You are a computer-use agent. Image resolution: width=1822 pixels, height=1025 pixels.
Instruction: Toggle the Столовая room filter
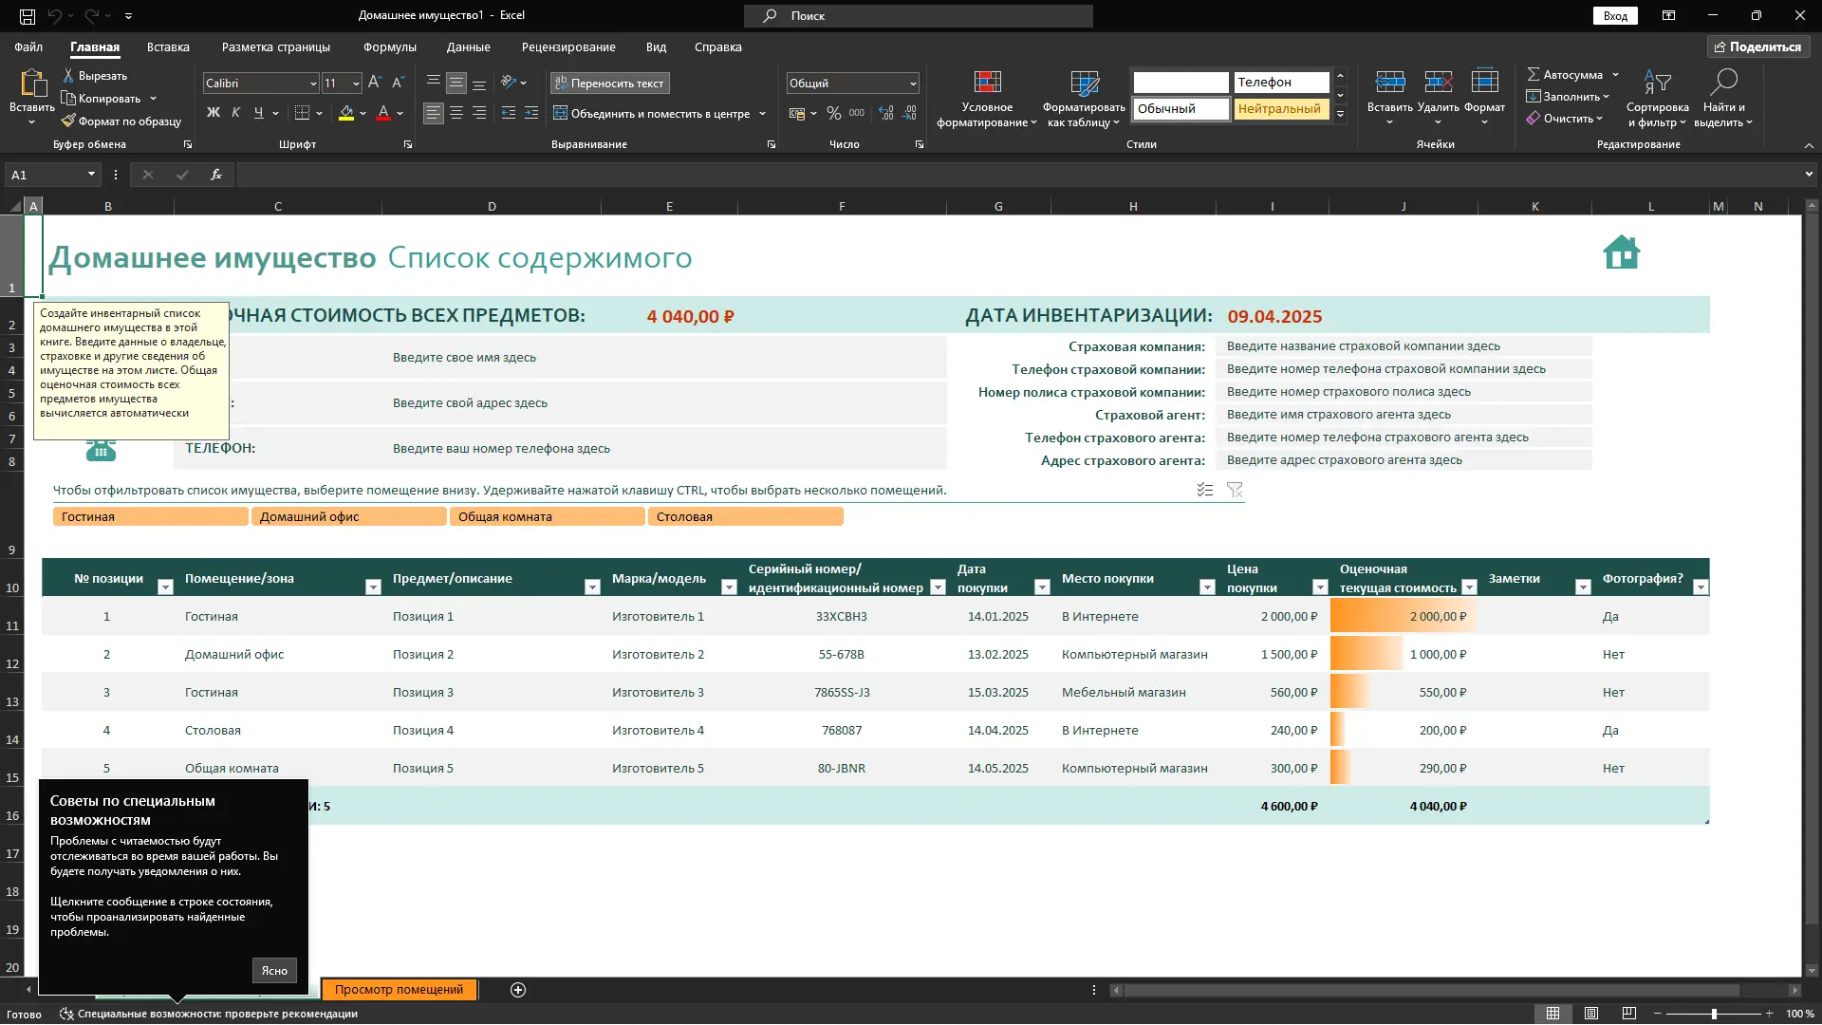(746, 516)
